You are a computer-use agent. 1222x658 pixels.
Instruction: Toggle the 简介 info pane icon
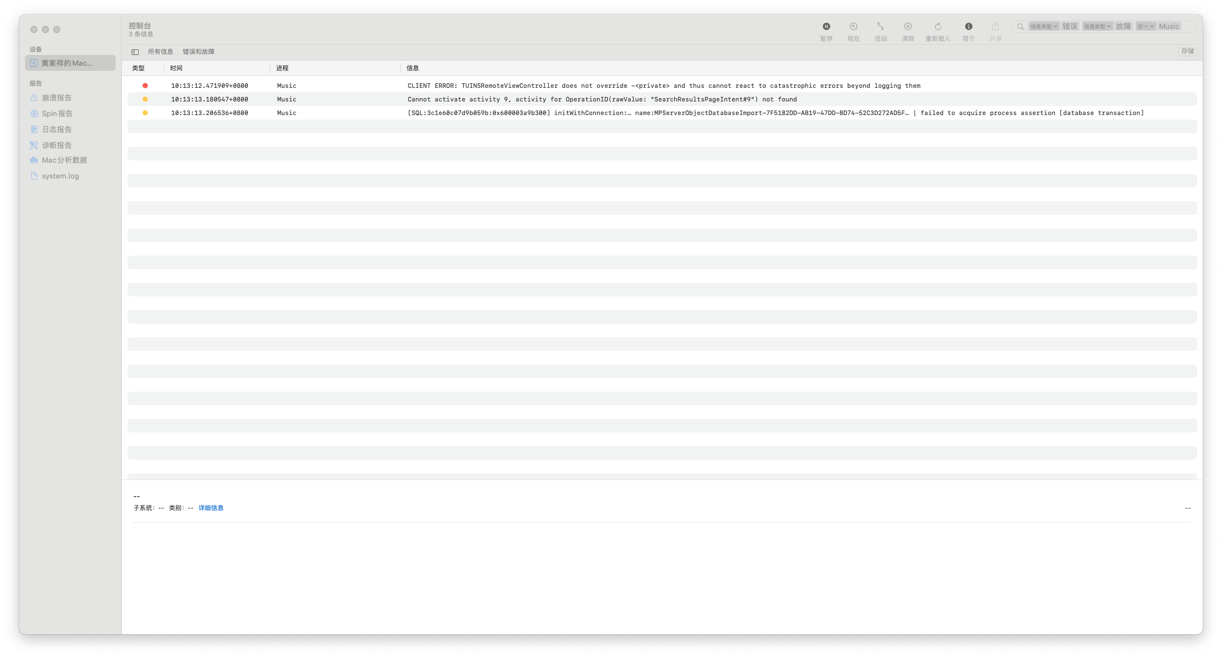click(x=969, y=27)
